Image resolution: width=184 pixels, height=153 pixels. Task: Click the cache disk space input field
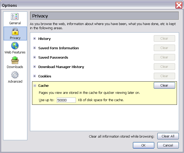coord(66,100)
